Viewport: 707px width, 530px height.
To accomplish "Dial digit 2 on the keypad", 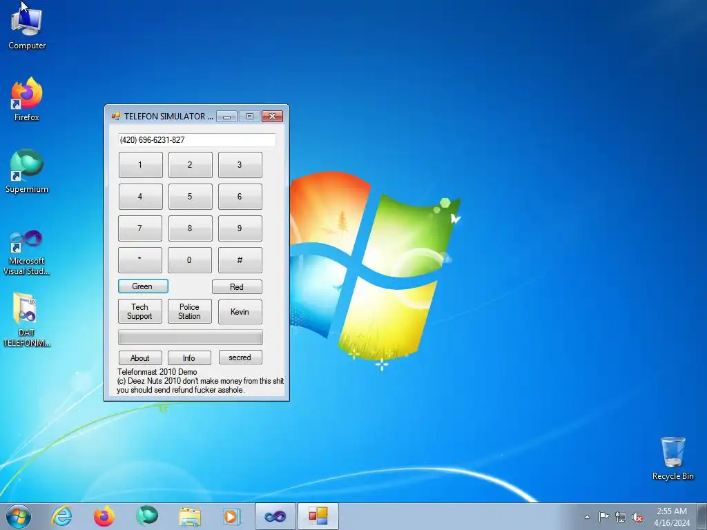I will coord(190,164).
